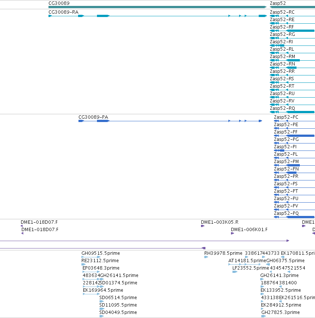Click the Zasp52-RV transcript label
Viewport: 315px width, 318px height.
pyautogui.click(x=282, y=101)
